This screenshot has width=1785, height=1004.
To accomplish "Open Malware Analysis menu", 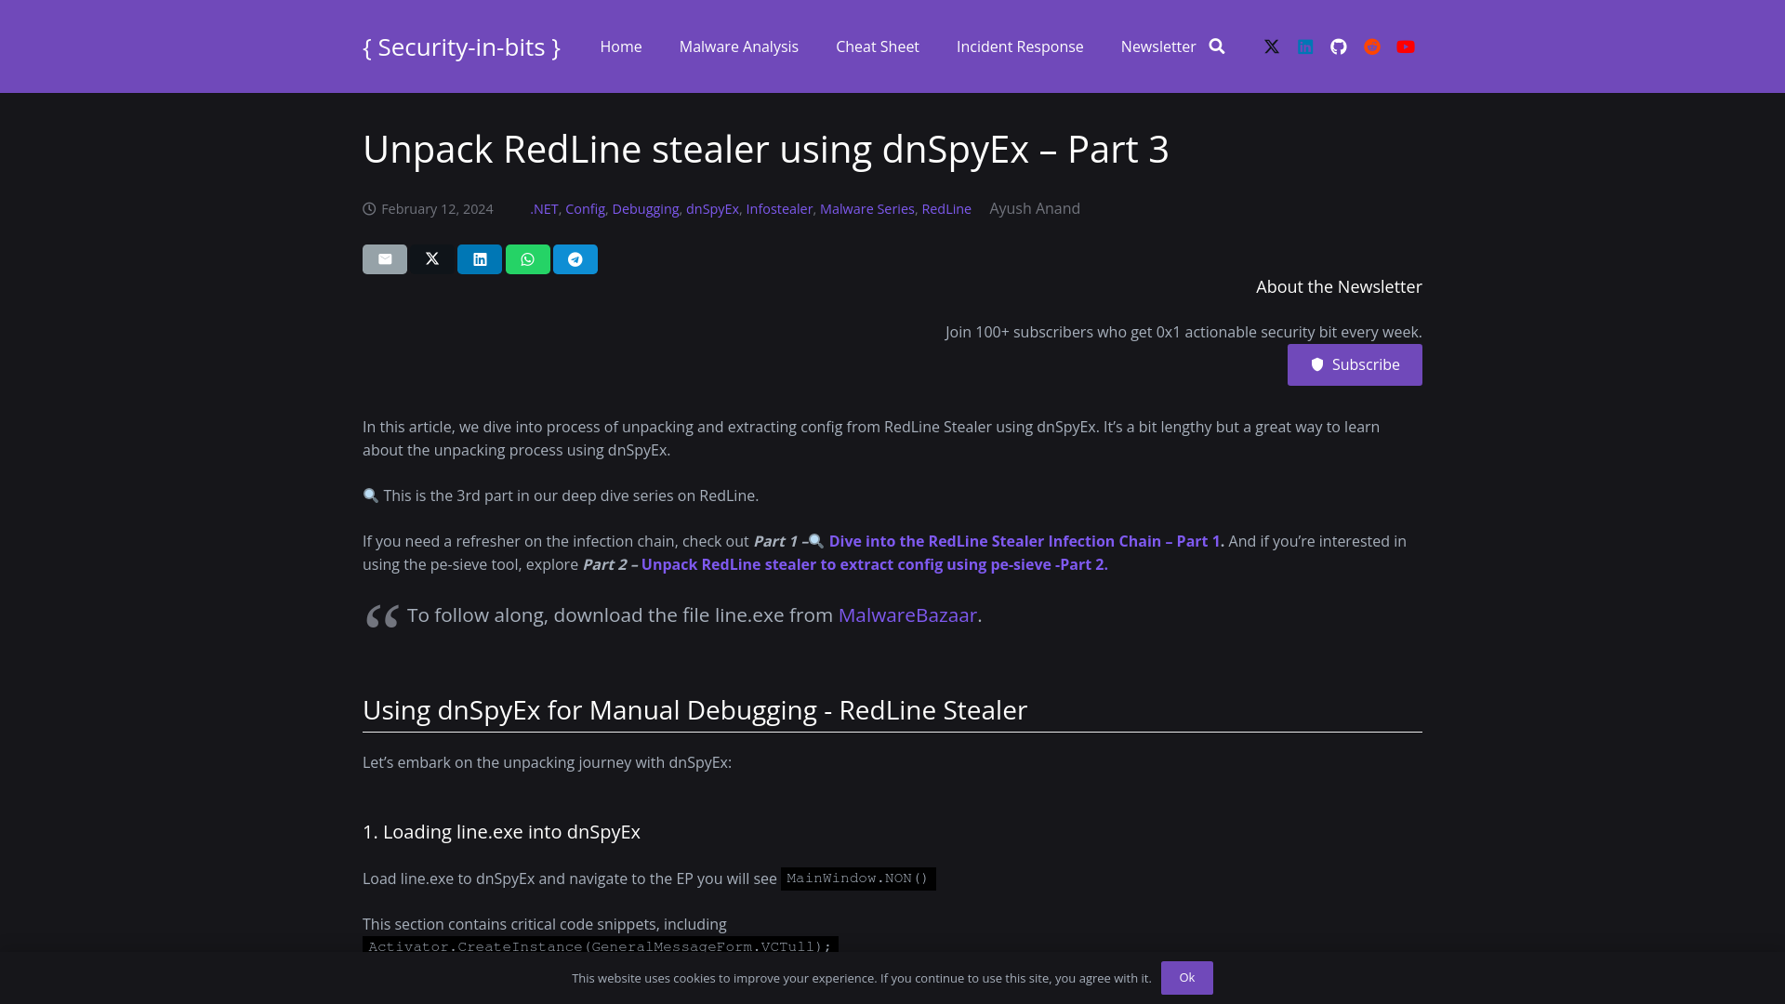I will pos(739,46).
